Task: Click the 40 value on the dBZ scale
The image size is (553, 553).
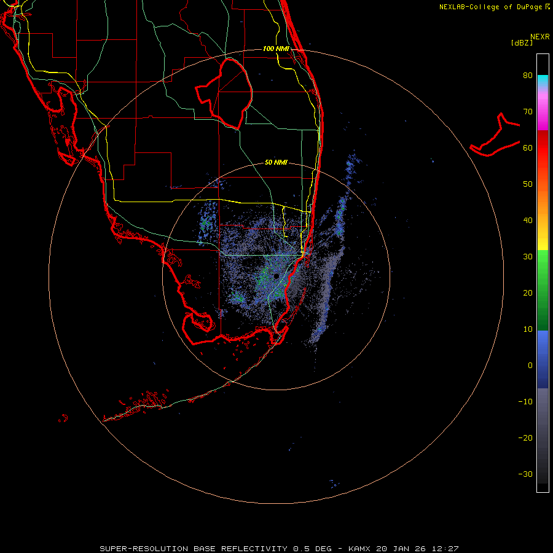Action: (528, 221)
